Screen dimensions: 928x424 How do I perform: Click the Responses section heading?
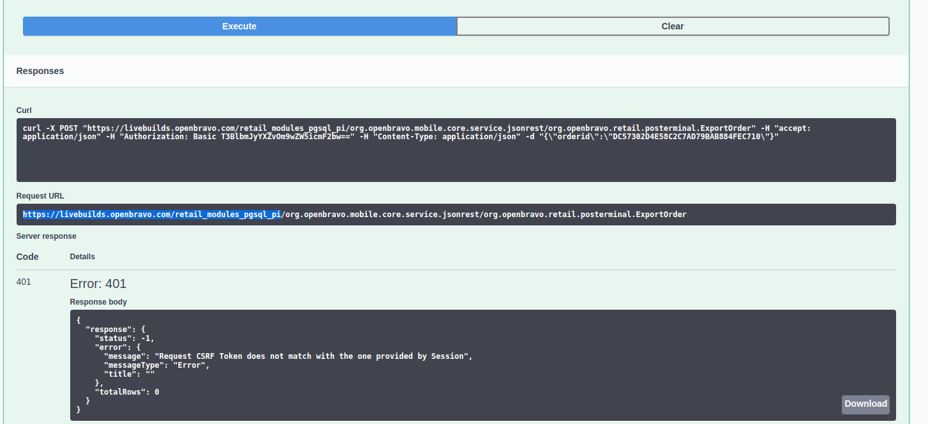[40, 71]
